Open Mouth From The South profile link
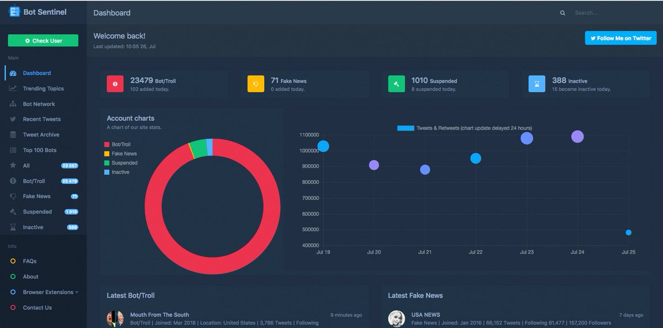The image size is (663, 328). tap(159, 315)
